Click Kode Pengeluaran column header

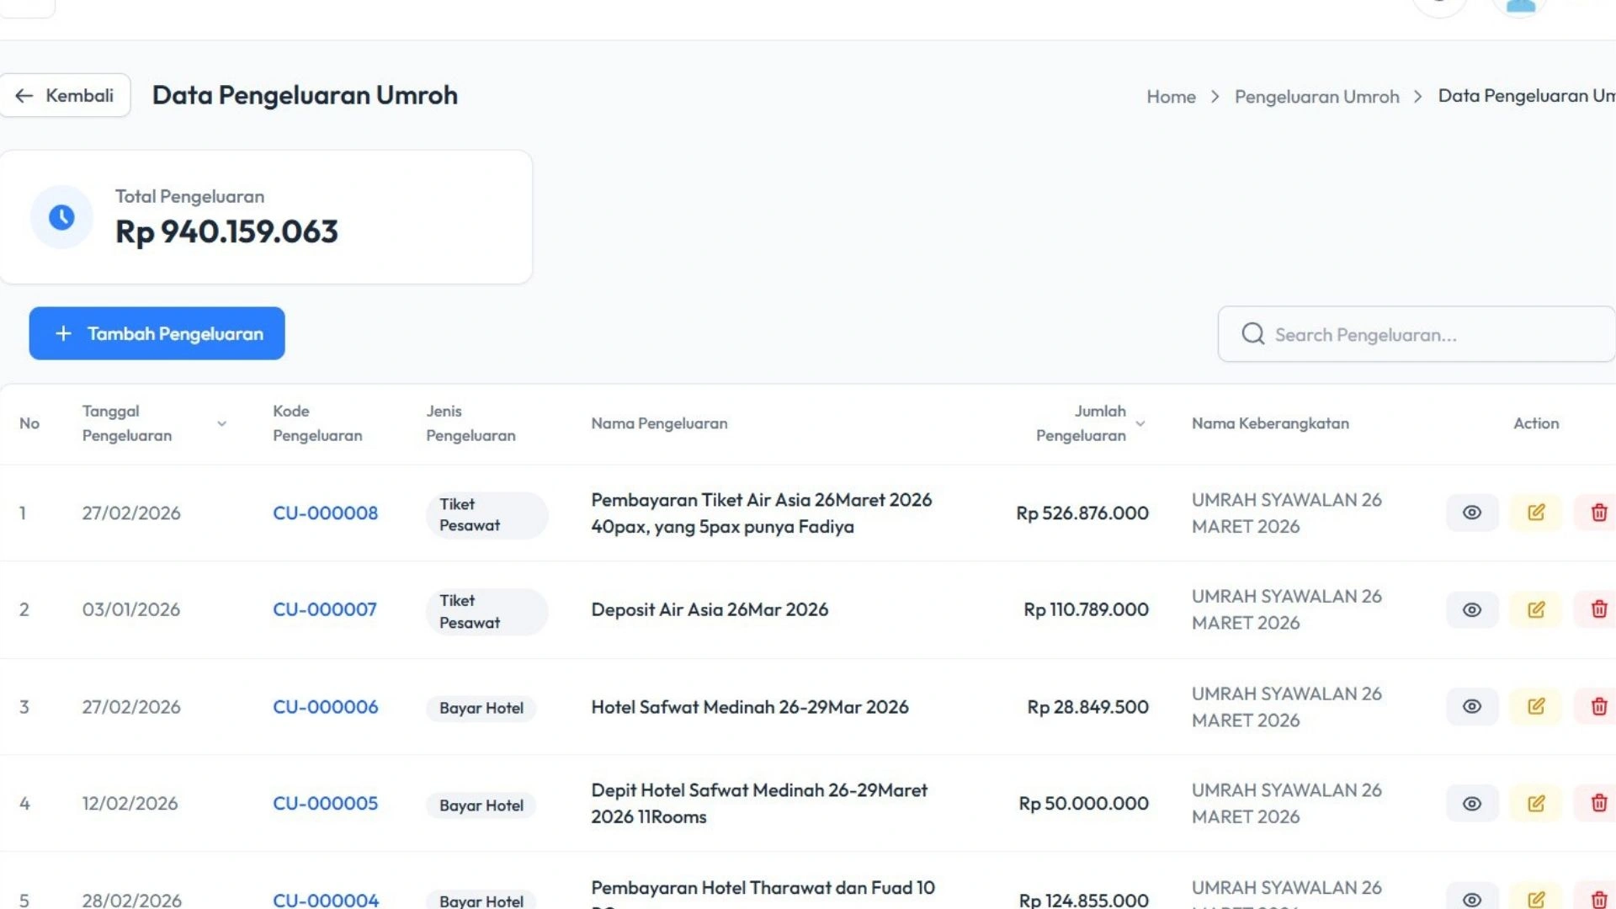(317, 423)
